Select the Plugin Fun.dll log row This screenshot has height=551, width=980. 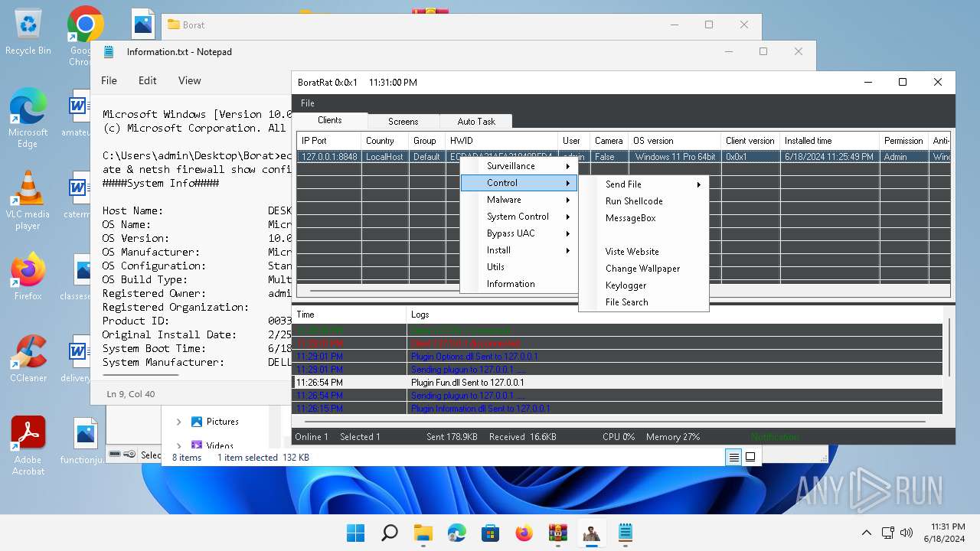pyautogui.click(x=619, y=383)
